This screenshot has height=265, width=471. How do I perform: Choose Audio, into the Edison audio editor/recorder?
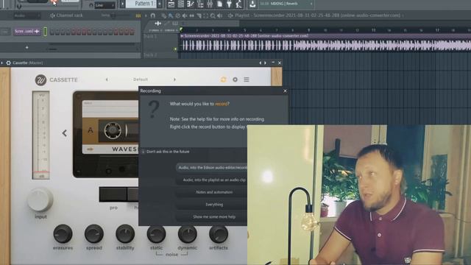[212, 168]
